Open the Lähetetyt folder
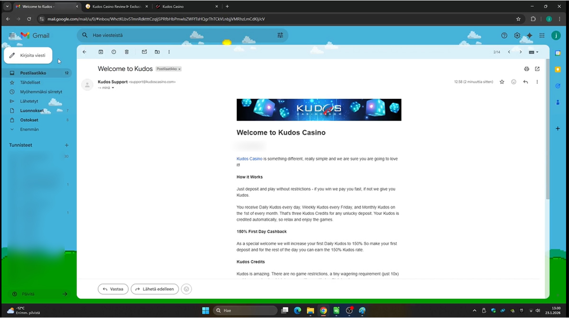The height and width of the screenshot is (318, 569). tap(29, 101)
